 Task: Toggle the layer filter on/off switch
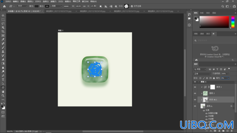pyautogui.click(x=229, y=69)
